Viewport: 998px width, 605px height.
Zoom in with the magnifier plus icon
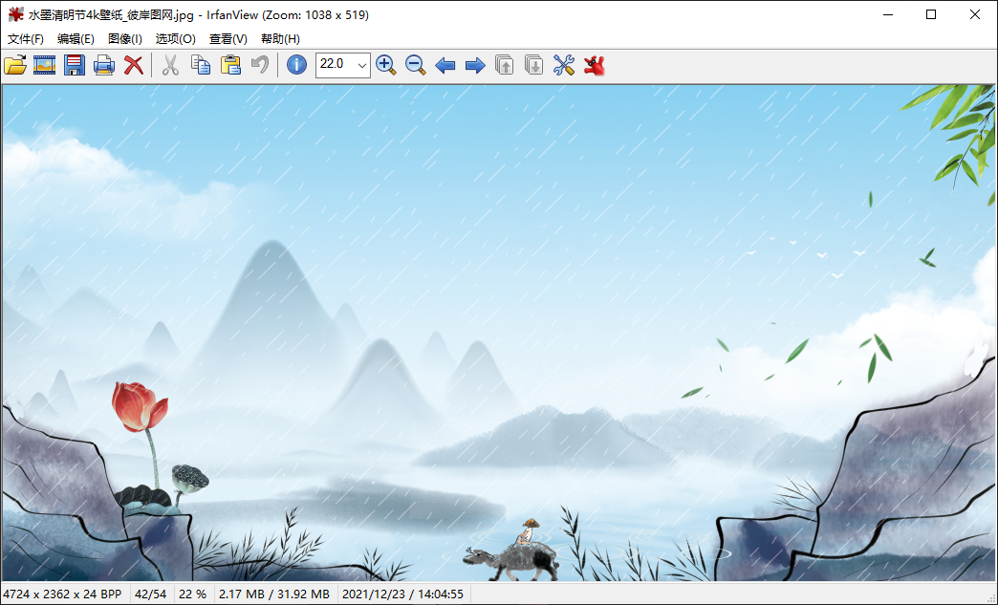[x=385, y=65]
